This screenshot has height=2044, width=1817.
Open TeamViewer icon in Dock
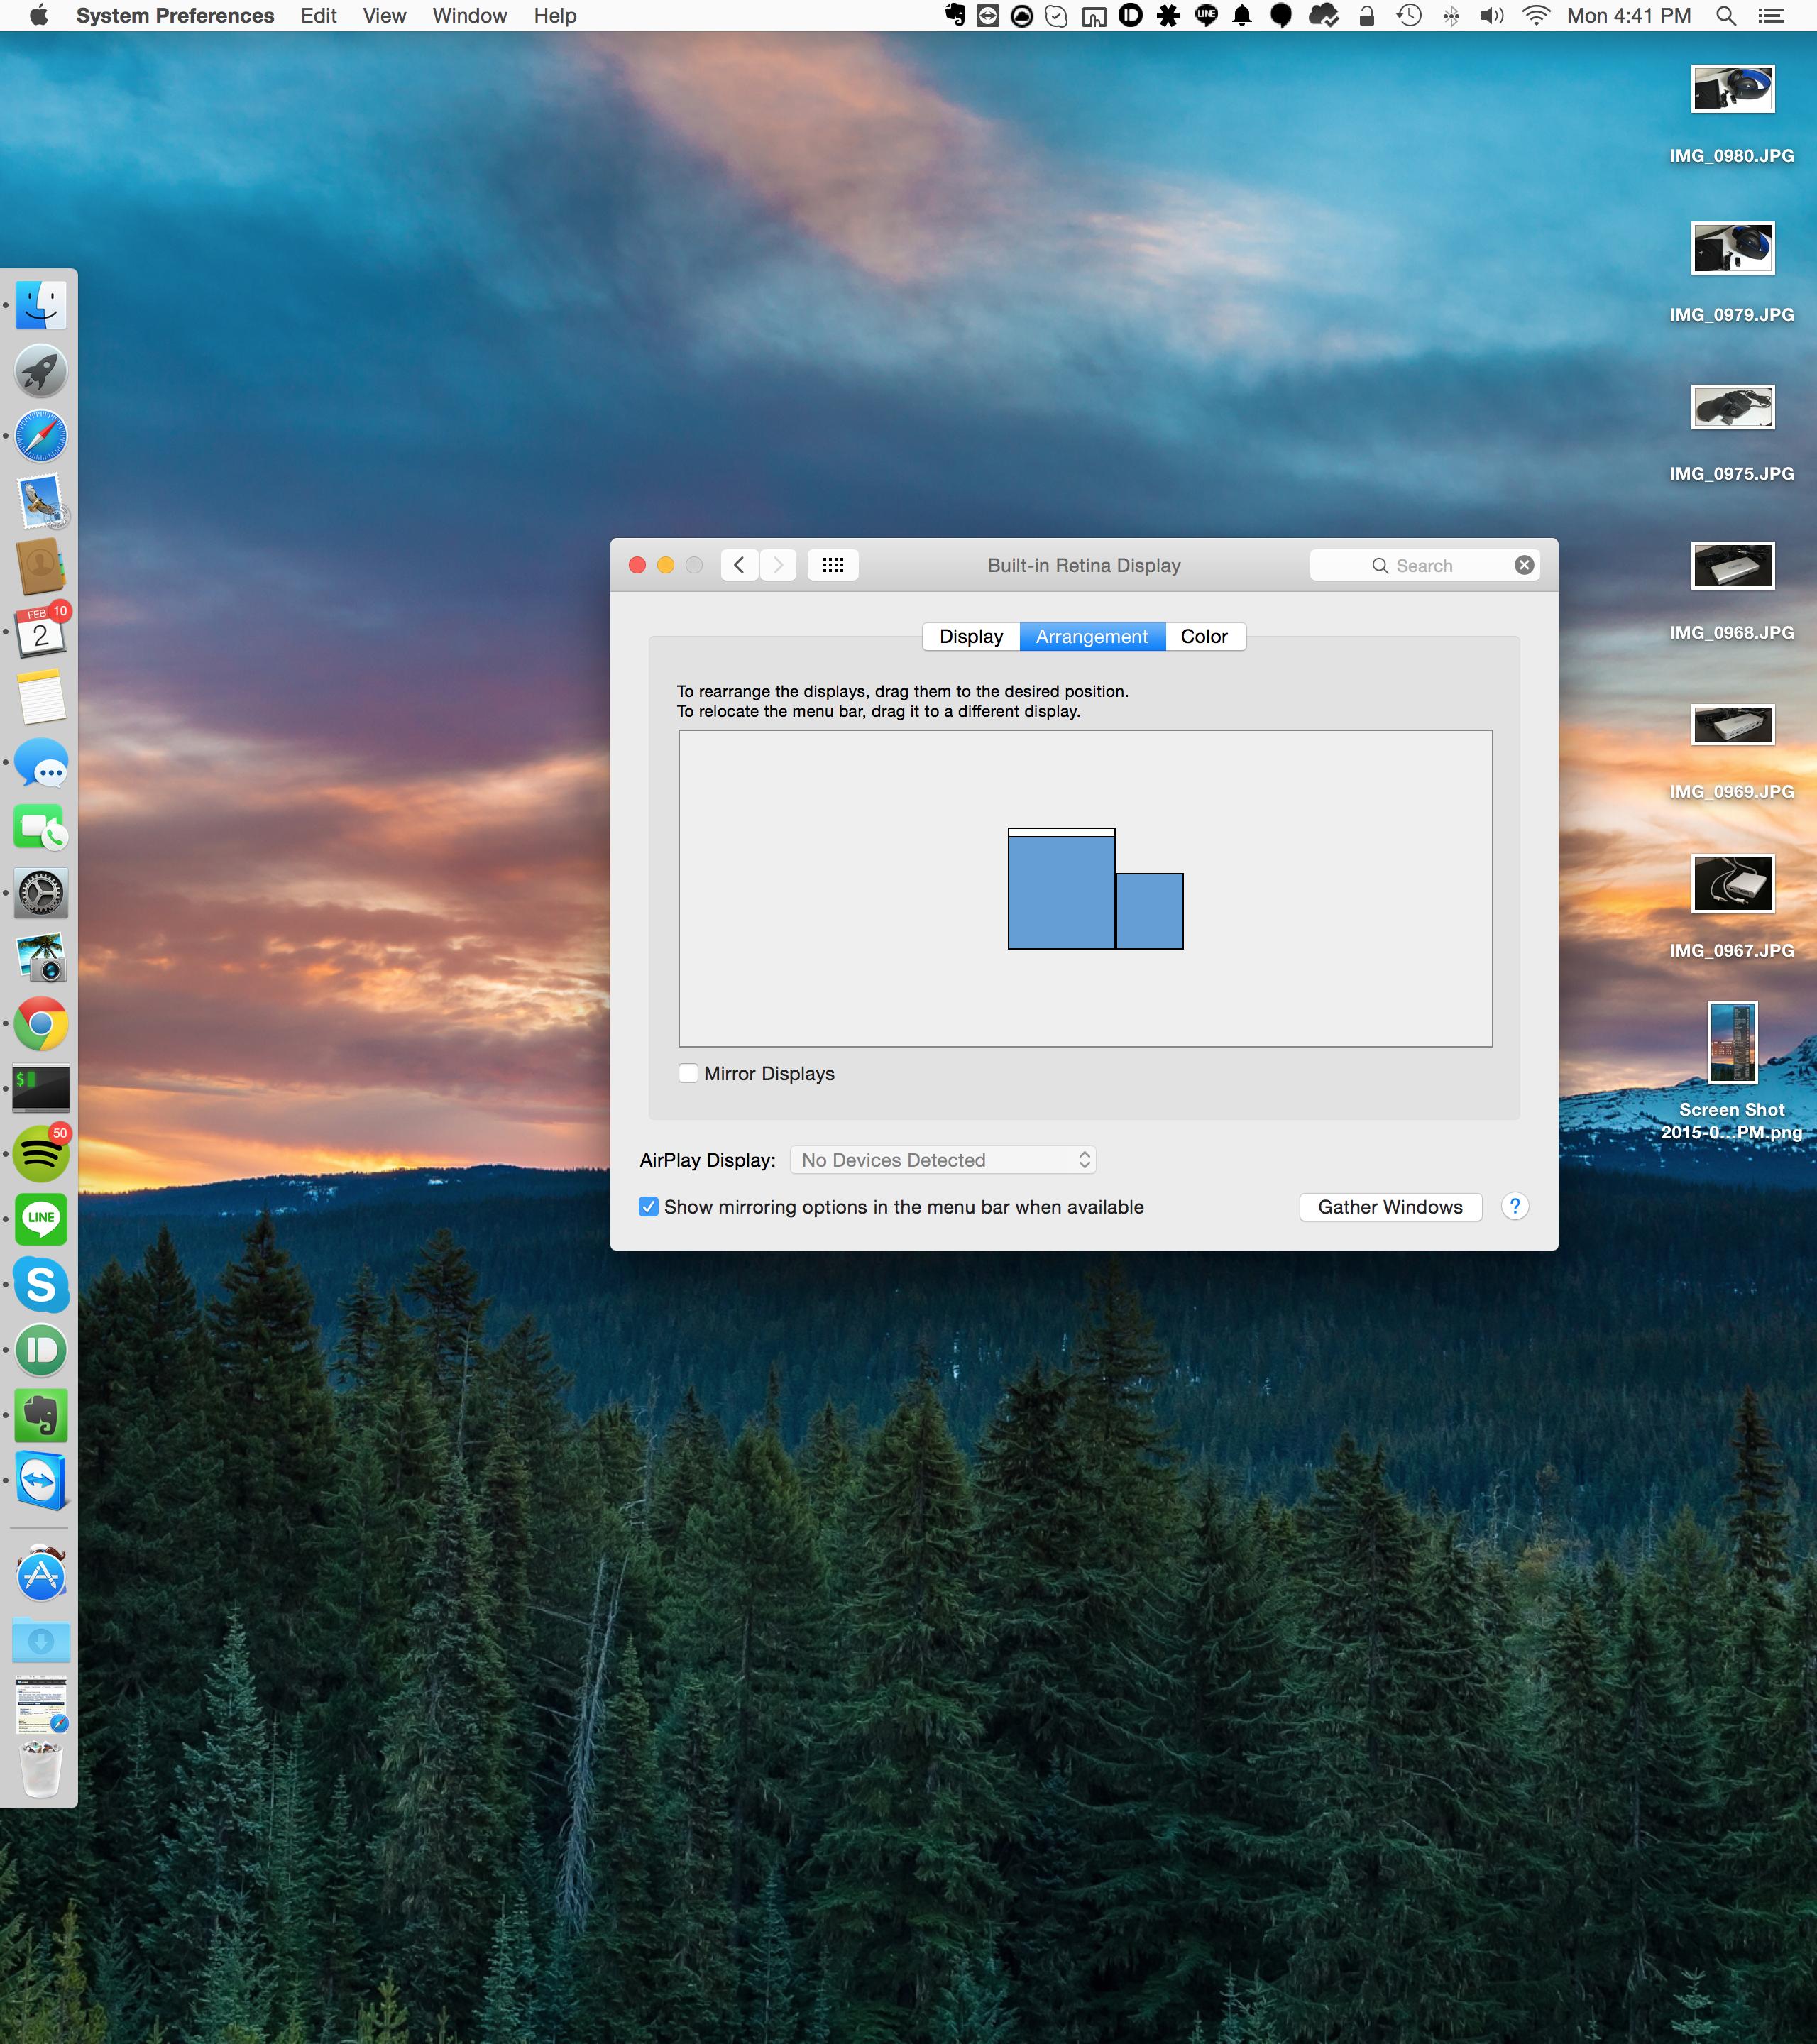point(41,1481)
